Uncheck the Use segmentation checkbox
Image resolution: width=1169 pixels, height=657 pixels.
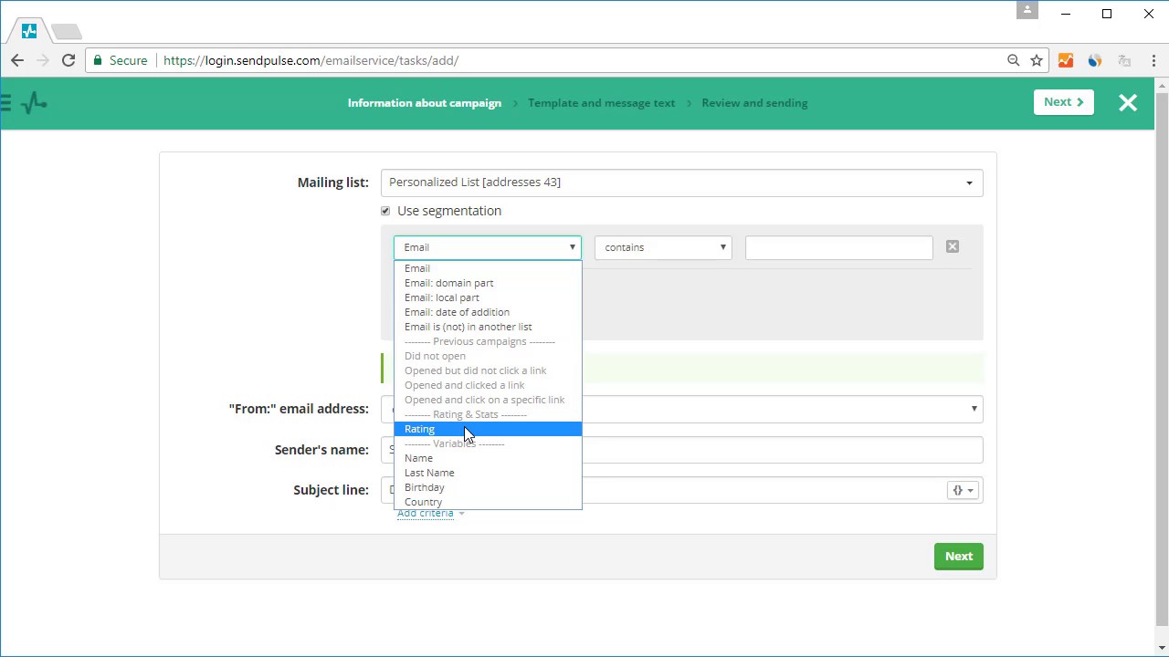(x=385, y=211)
